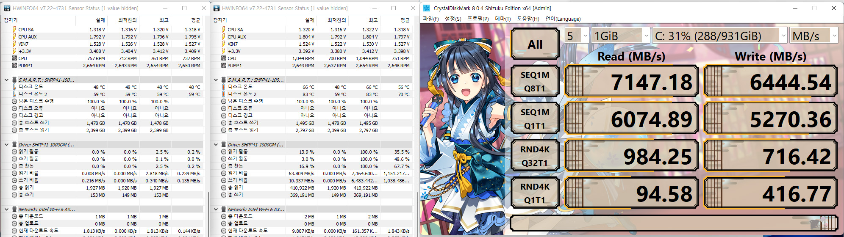This screenshot has width=844, height=237.
Task: Collapse Drive SHPP41-1000GM group in left HWiNFO
Action: tap(6, 144)
